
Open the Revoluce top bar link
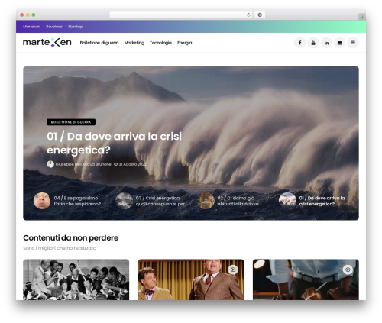click(x=54, y=27)
